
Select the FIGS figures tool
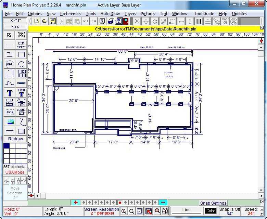tap(21, 102)
